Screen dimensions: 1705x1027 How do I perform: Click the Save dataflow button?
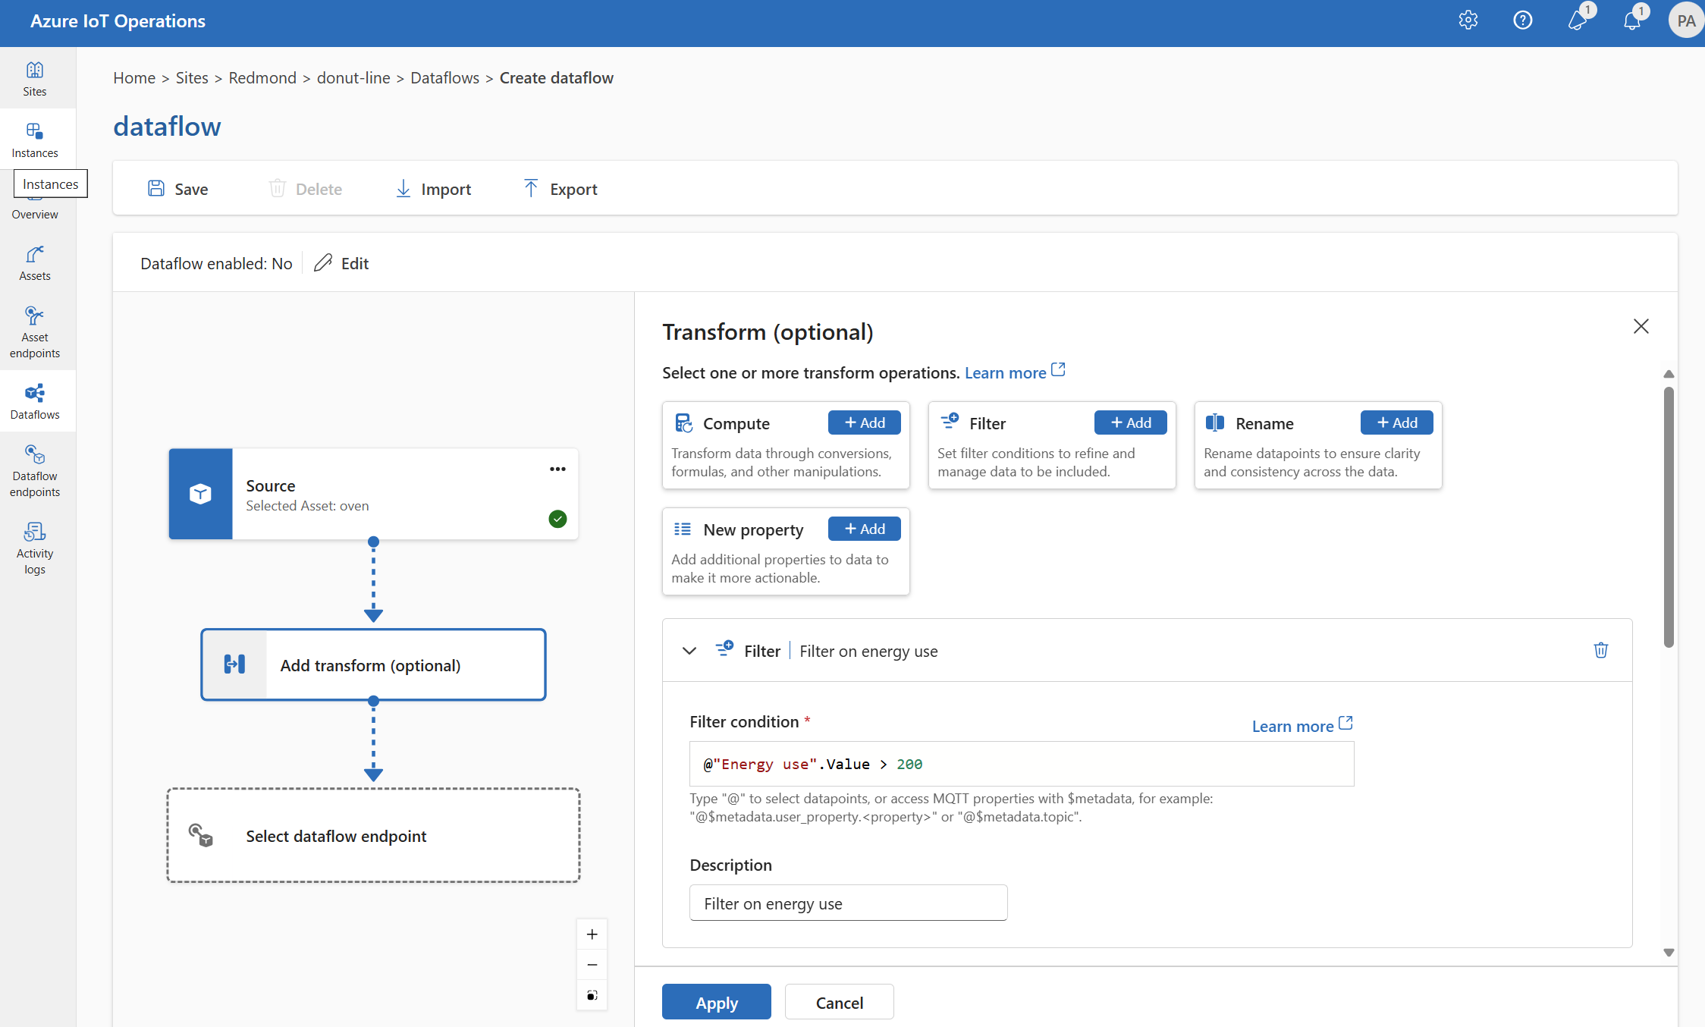click(x=177, y=187)
